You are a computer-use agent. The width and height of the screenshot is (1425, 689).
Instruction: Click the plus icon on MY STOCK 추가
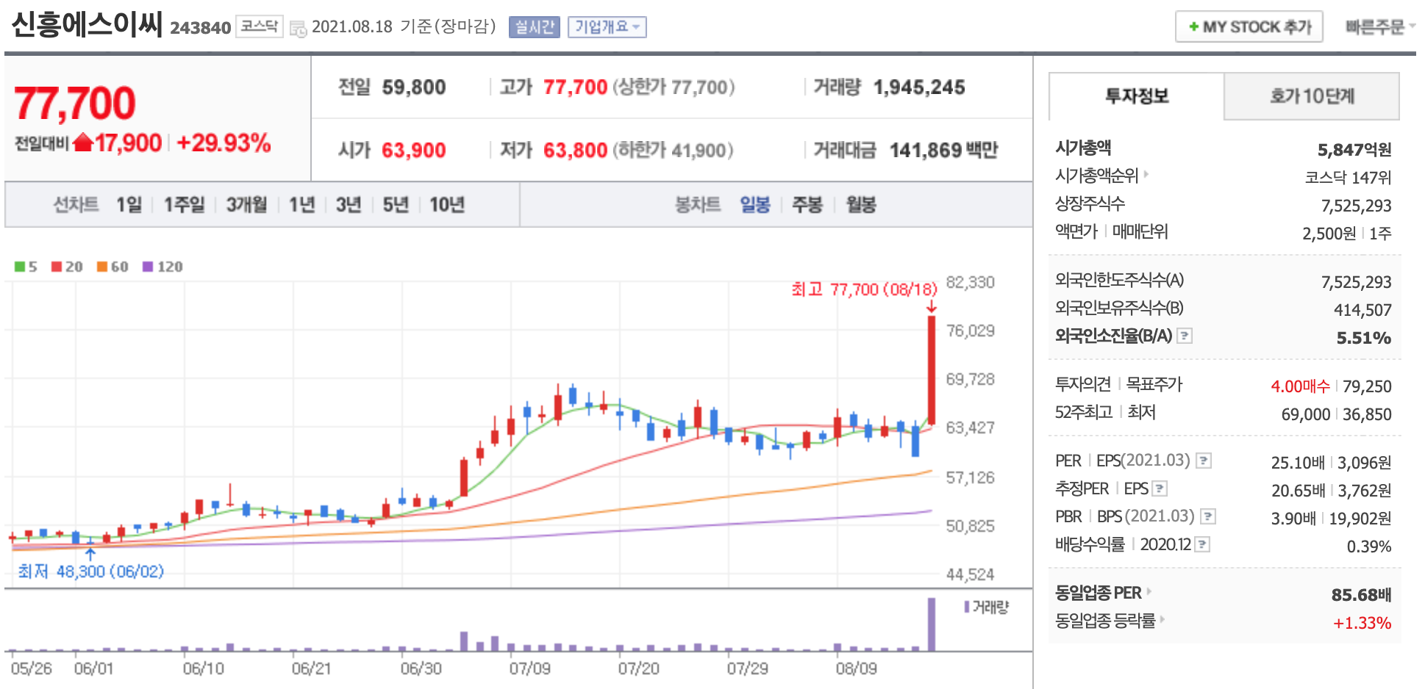click(1193, 27)
